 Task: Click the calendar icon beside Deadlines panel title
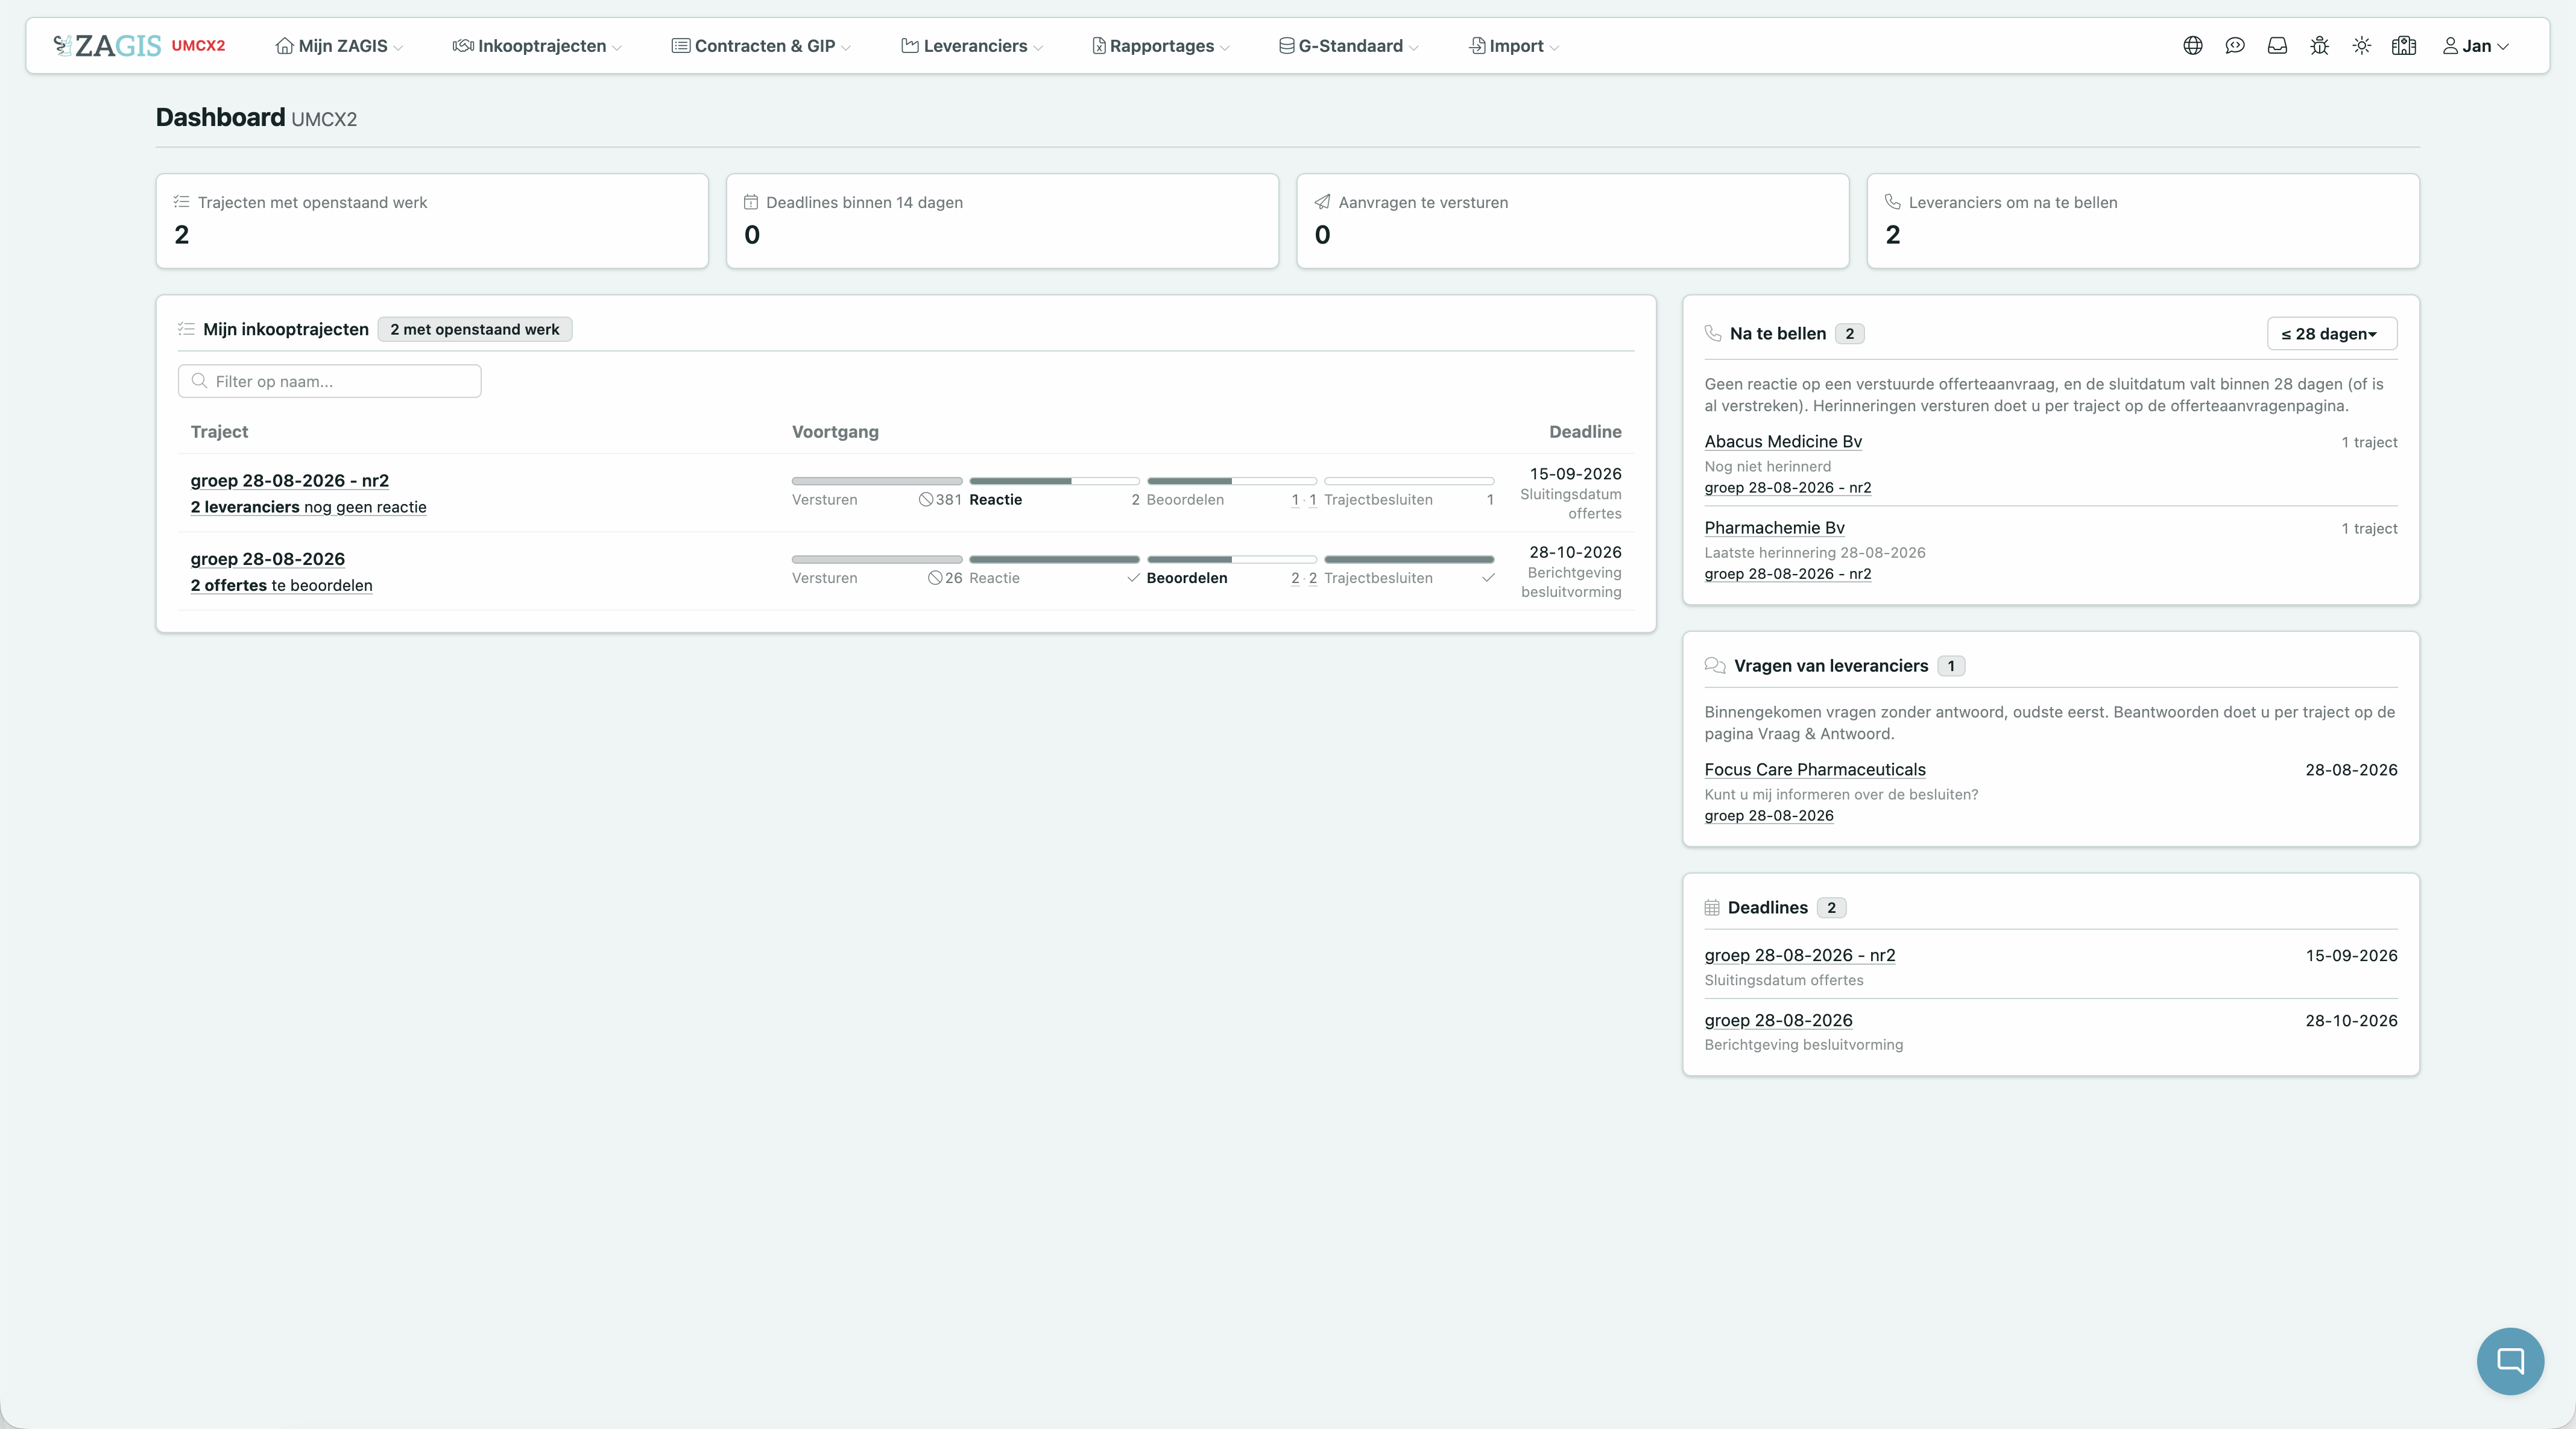[1712, 908]
